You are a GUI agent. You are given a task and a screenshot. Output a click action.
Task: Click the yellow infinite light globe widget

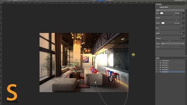(x=133, y=55)
